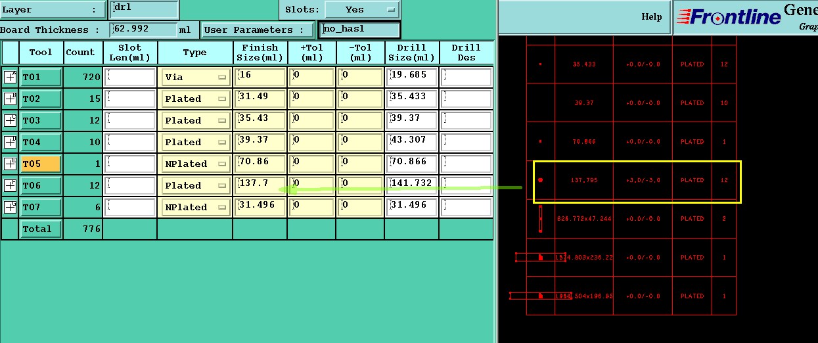Screen dimensions: 818x343
Task: Edit T04 drill size field 43.307
Action: [412, 142]
